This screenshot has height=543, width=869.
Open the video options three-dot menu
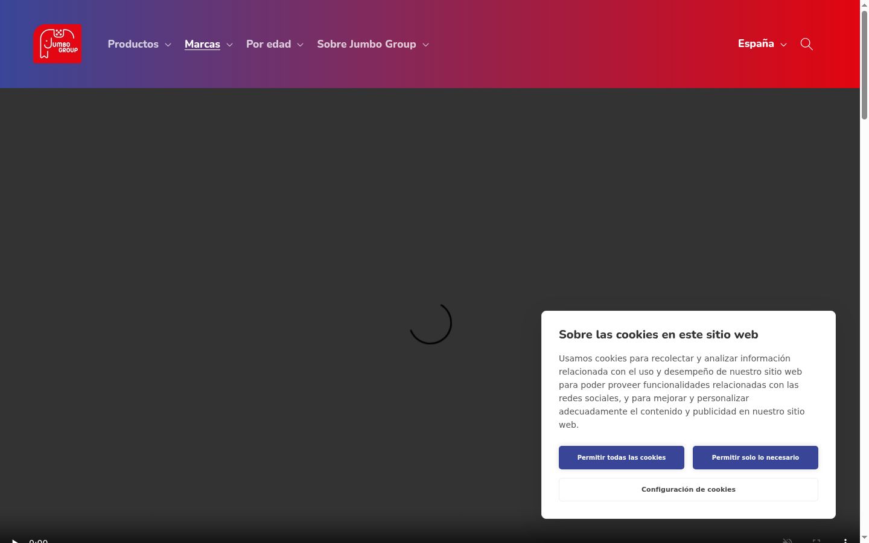845,541
